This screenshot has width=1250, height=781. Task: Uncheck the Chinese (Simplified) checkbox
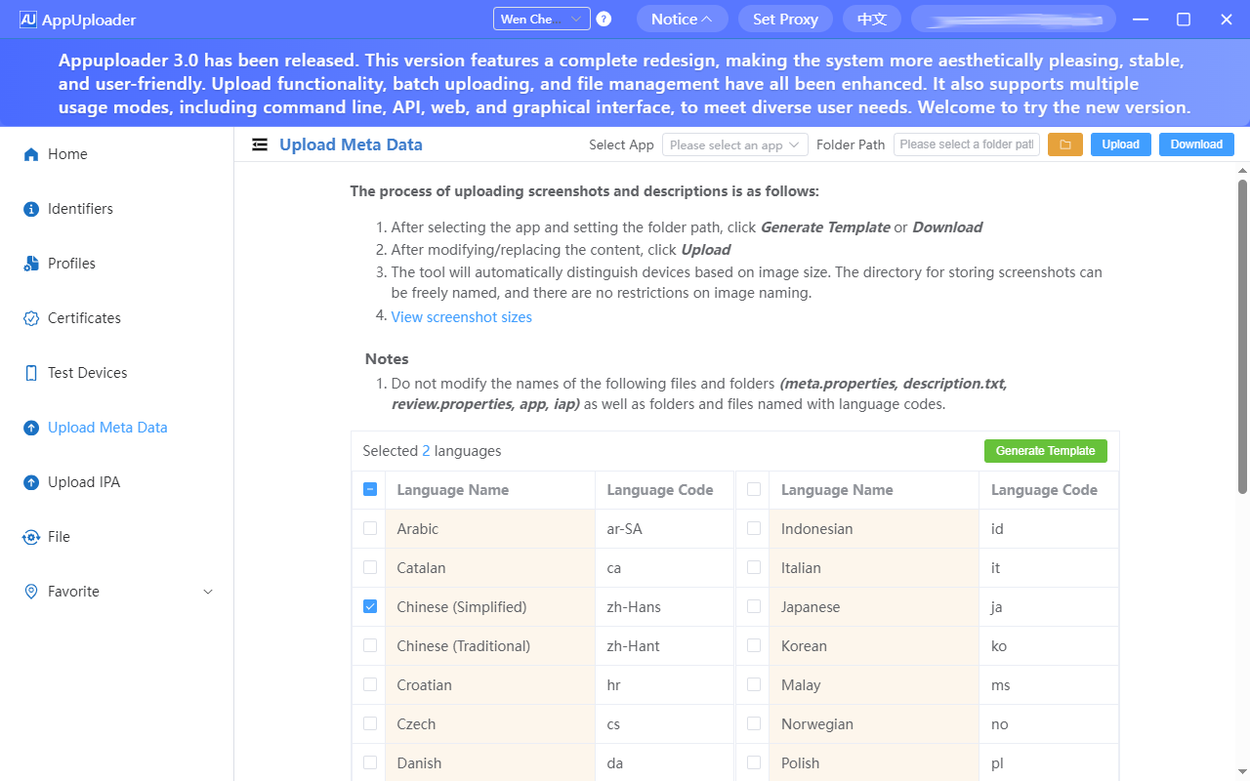click(370, 606)
